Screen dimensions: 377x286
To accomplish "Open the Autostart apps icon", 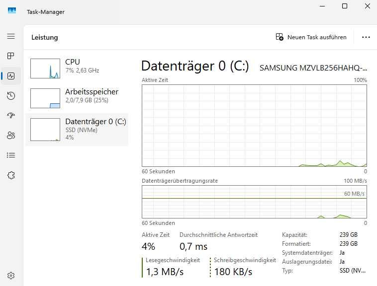I will (x=11, y=115).
